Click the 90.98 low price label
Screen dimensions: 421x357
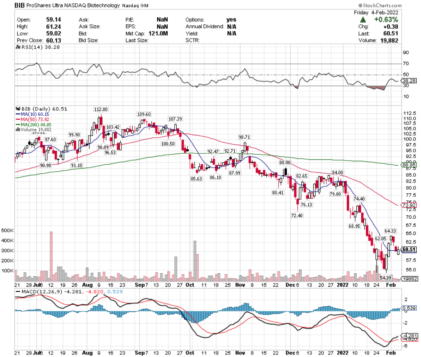[x=45, y=165]
